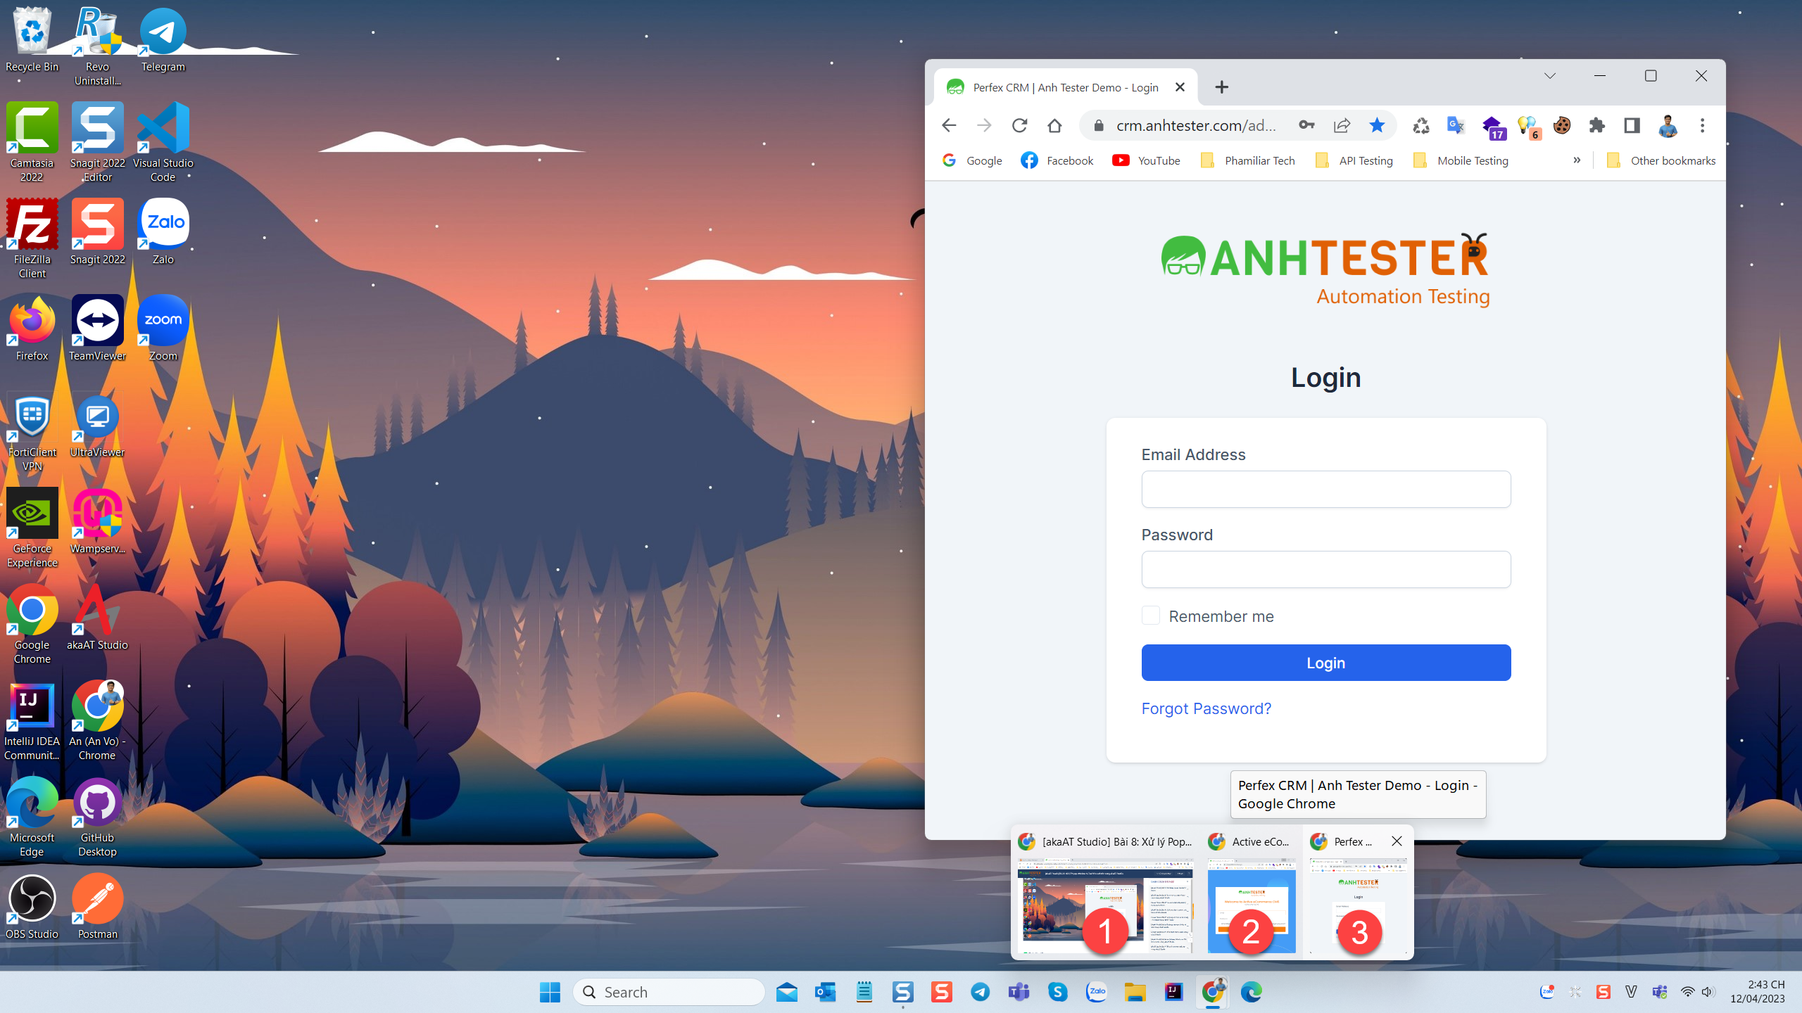Select the FortiClient VPN desktop icon
1802x1013 pixels.
pos(32,432)
